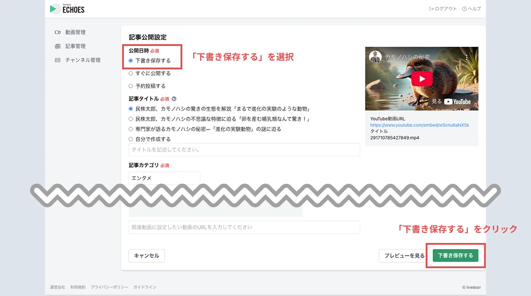Choose title ending 卵を産む哺乳類なんて驚き！
531x296 pixels.
click(x=131, y=119)
